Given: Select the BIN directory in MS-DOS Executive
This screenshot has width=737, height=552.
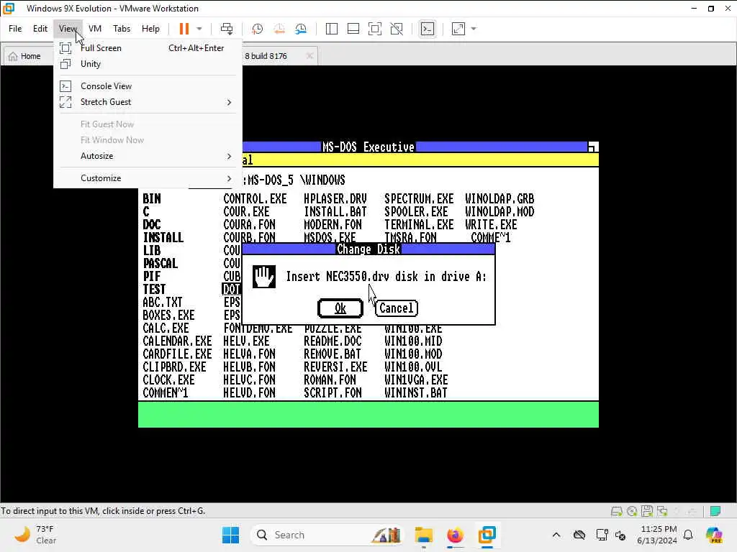Looking at the screenshot, I should [x=152, y=199].
